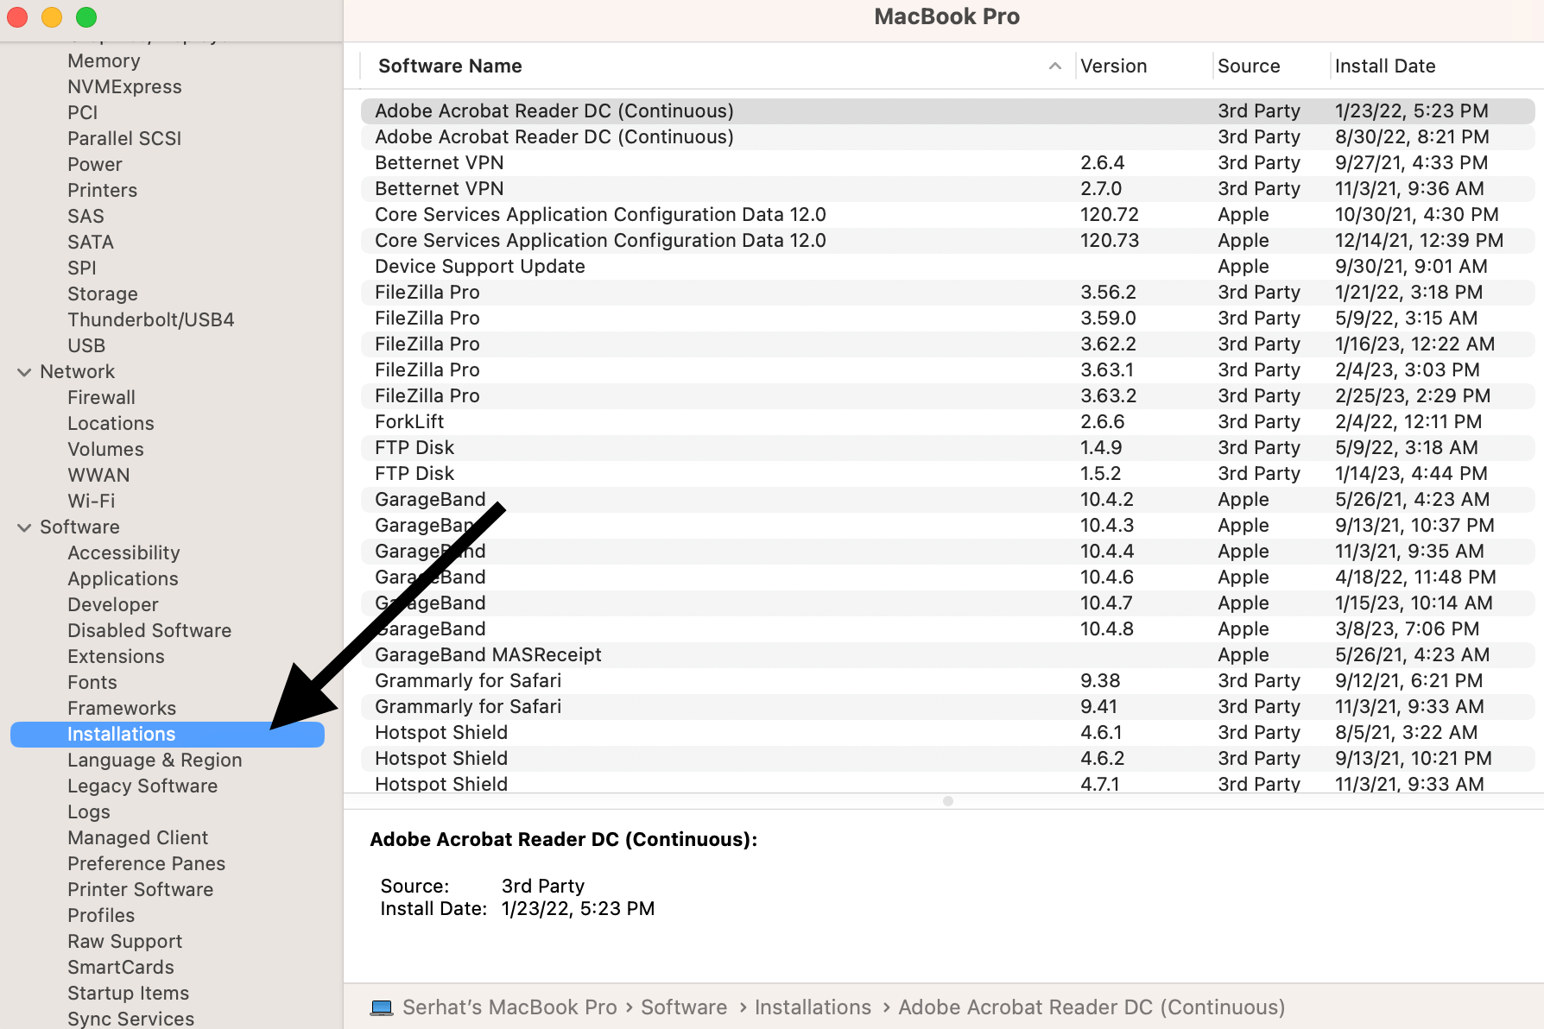1544x1029 pixels.
Task: Select Startup Items in sidebar
Action: click(128, 994)
